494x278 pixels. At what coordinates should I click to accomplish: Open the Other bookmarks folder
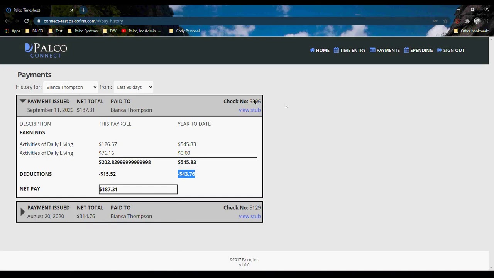472,31
